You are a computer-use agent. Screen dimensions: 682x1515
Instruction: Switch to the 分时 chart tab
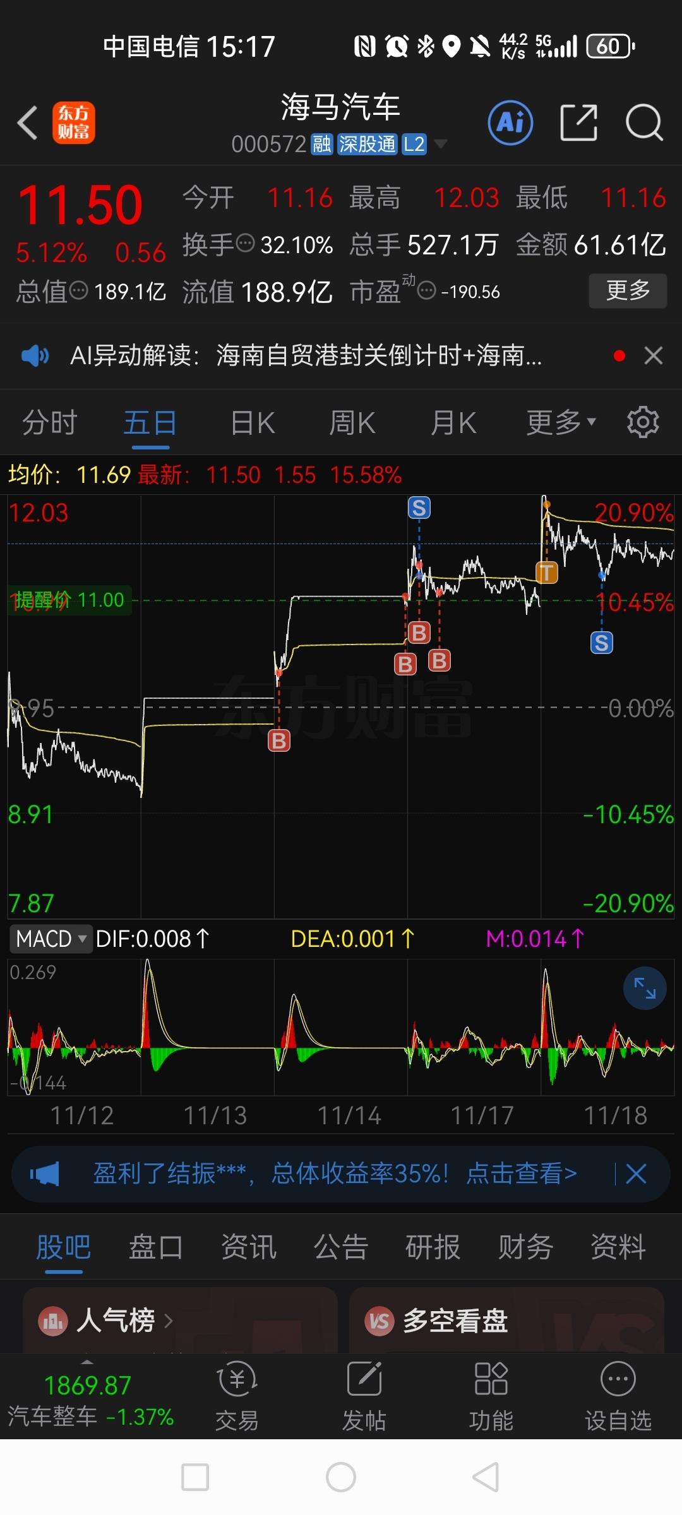(x=49, y=423)
